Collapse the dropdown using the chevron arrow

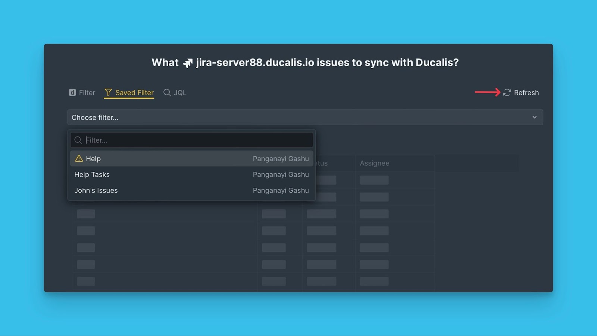[x=534, y=117]
